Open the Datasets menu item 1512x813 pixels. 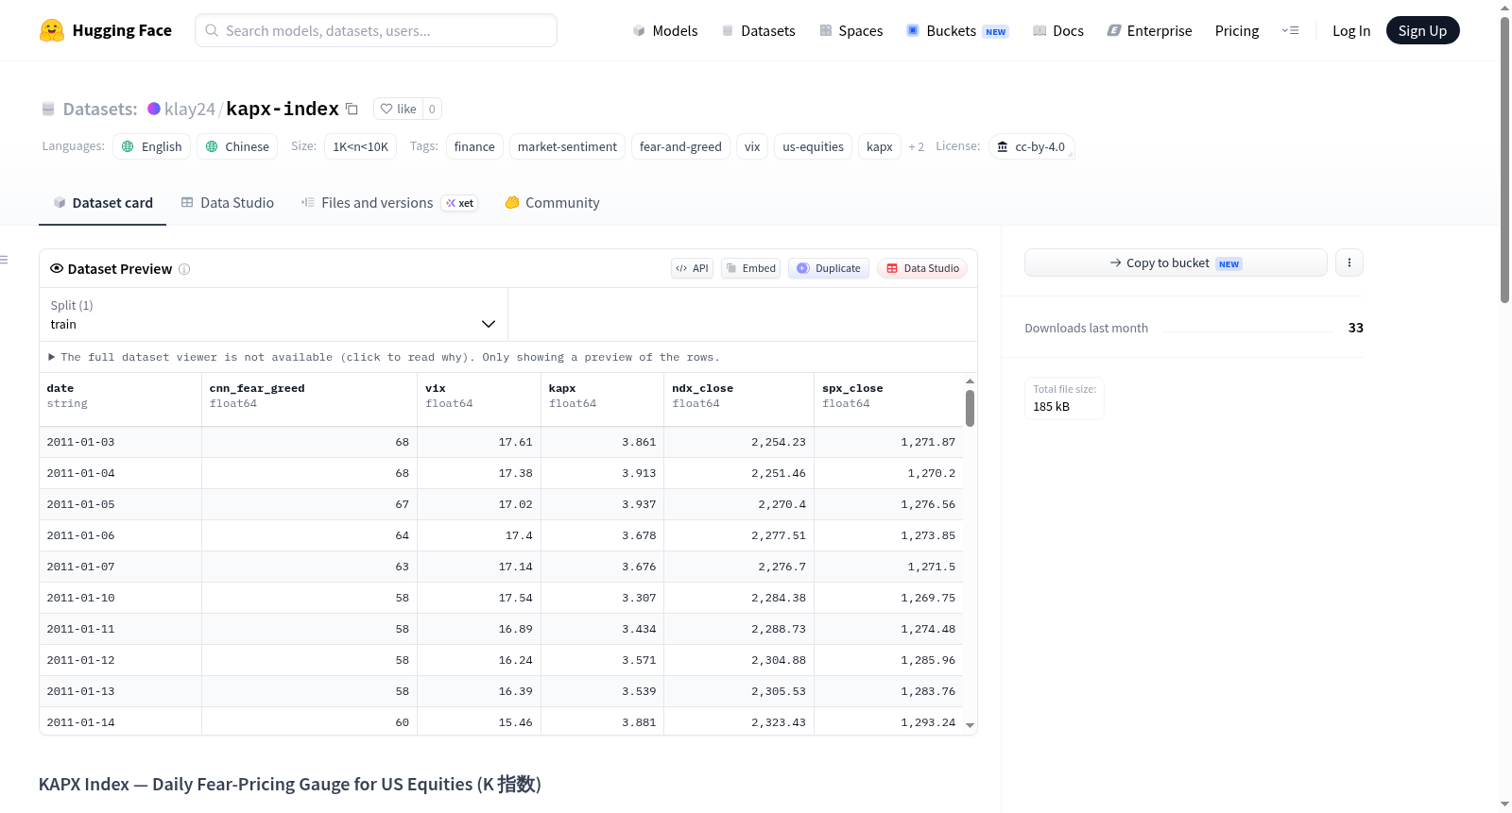pyautogui.click(x=758, y=30)
